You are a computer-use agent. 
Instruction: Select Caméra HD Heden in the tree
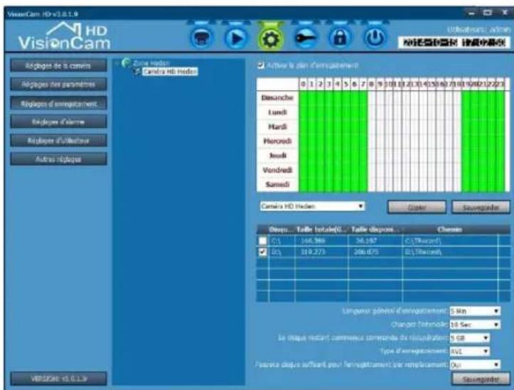point(170,71)
